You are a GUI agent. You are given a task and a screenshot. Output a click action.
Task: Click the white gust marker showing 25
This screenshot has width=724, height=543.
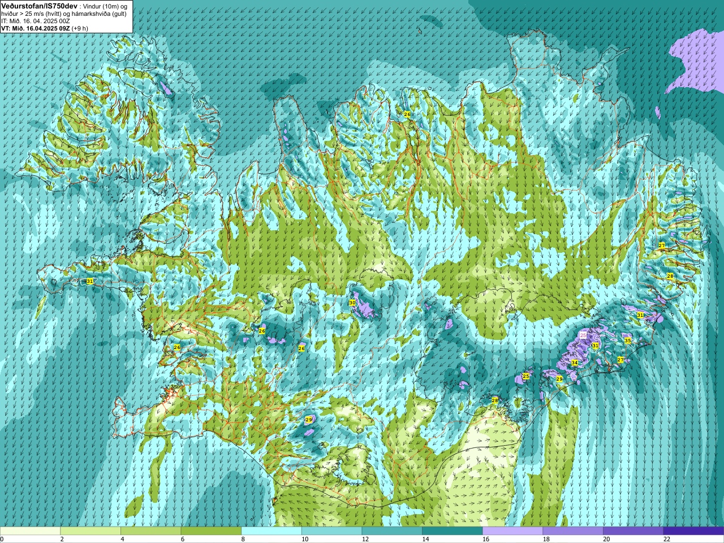(x=583, y=335)
